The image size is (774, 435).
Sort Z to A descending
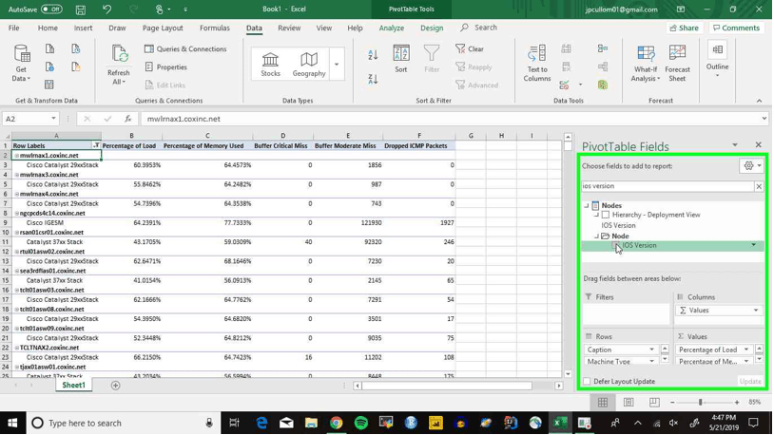tap(373, 79)
